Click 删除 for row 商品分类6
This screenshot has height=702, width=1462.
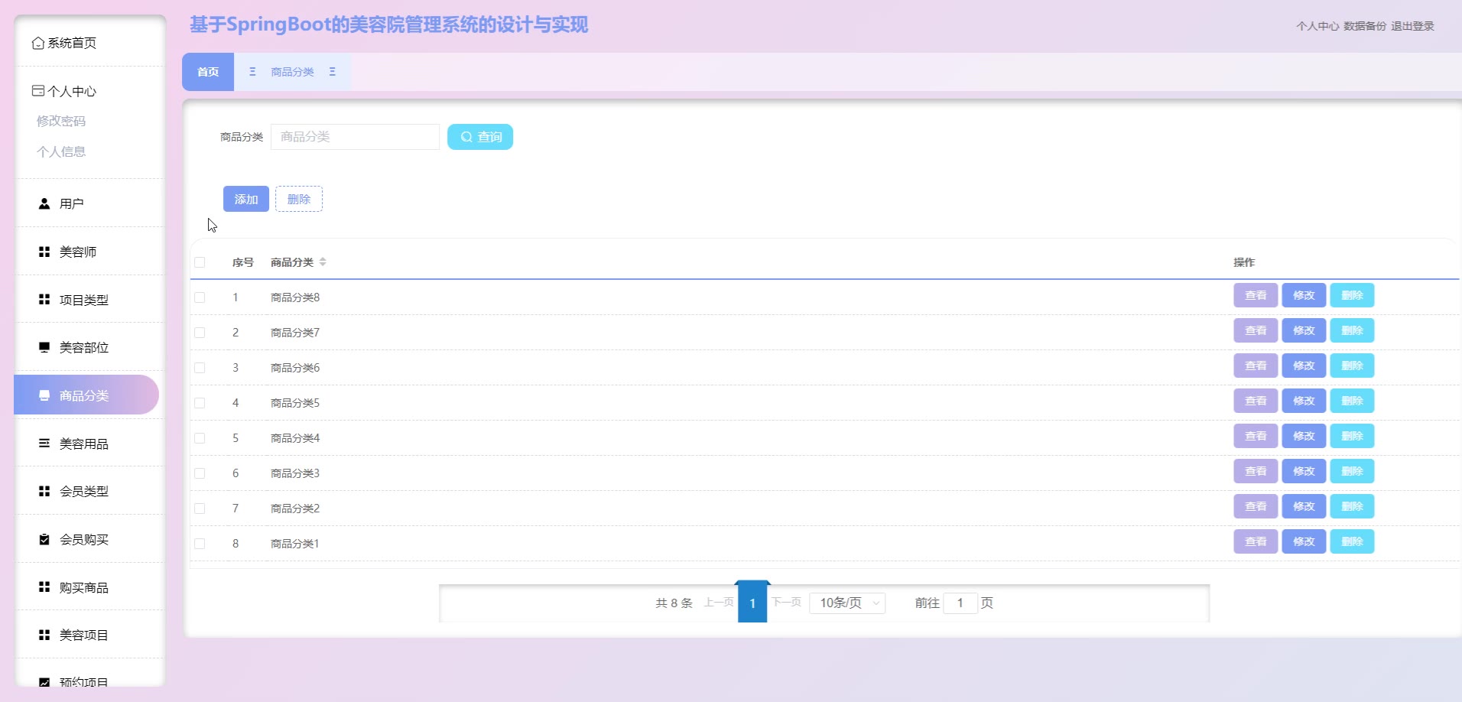(1352, 366)
